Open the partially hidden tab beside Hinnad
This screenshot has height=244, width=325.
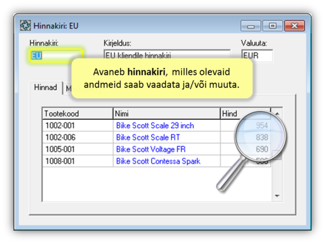[x=68, y=89]
